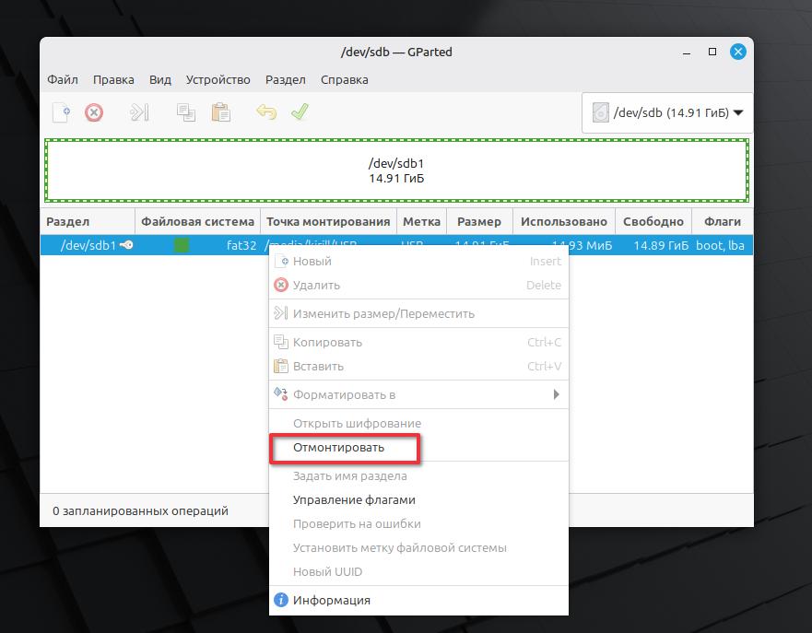Image resolution: width=812 pixels, height=633 pixels.
Task: Open the Файл menu
Action: click(x=63, y=80)
